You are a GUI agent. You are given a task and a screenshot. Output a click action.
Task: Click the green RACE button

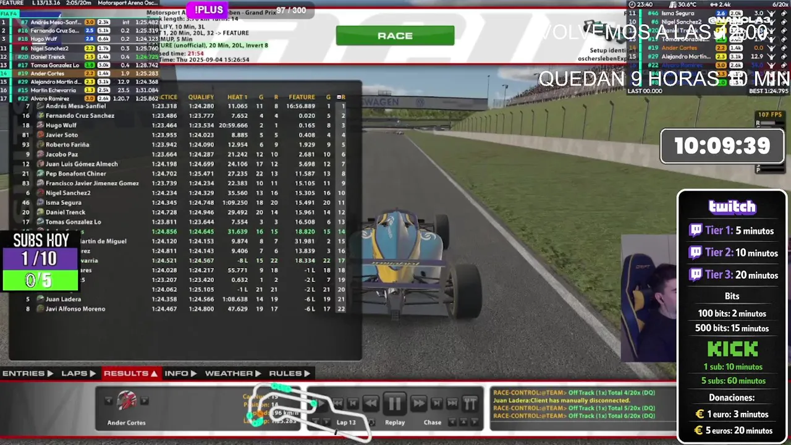tap(395, 36)
